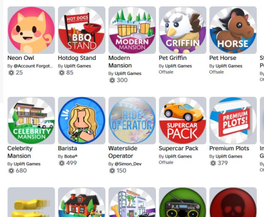This screenshot has height=217, width=264.
Task: Visit creator @Simon_Dev profile link
Action: point(128,164)
